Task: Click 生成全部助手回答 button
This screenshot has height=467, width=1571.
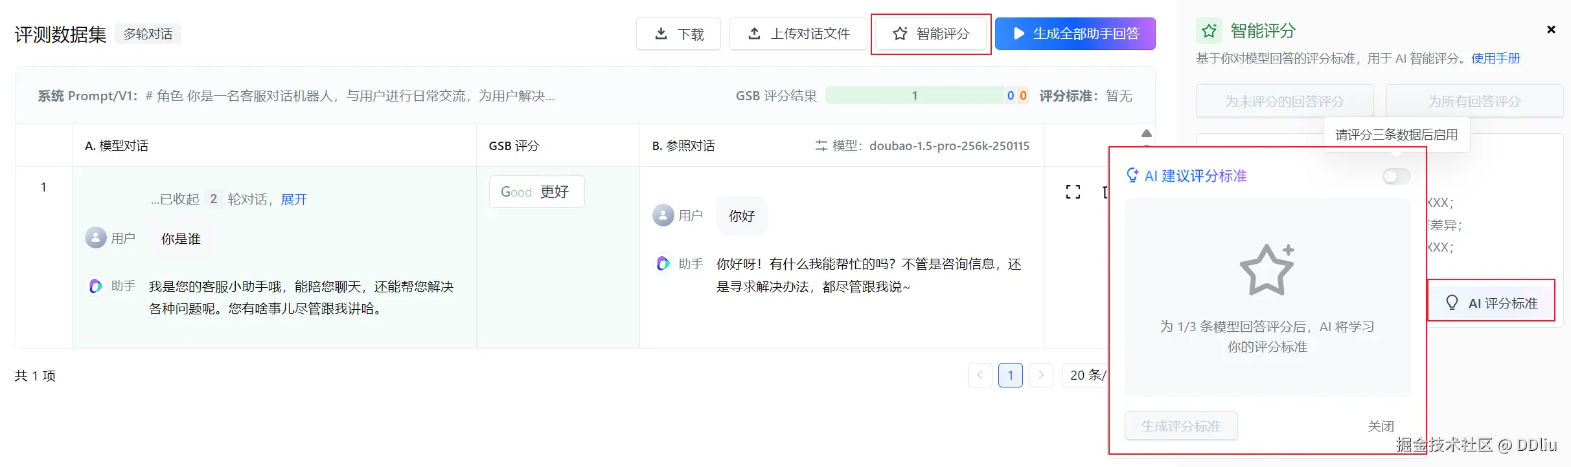Action: (1075, 34)
